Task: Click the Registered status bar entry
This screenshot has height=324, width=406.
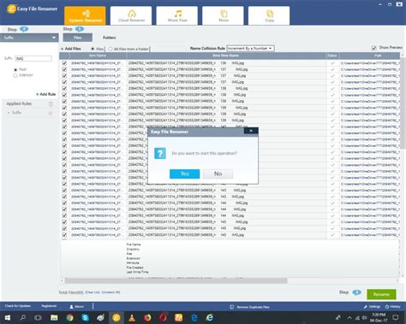Action: click(49, 306)
